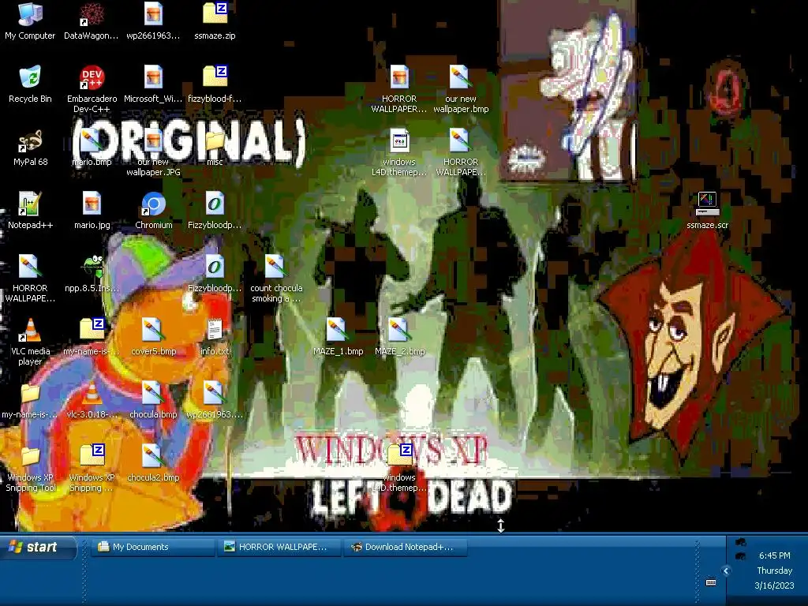Screen dimensions: 808x606
Task: Select the mario.bmp file icon
Action: [92, 140]
